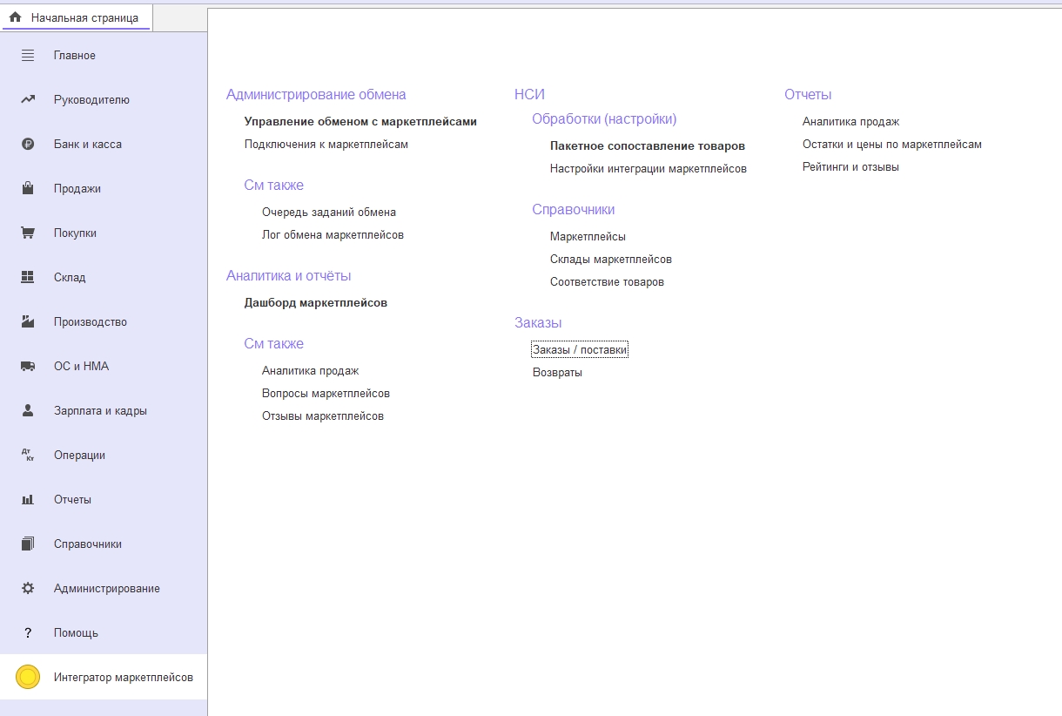This screenshot has height=716, width=1062.
Task: Click the Администрирование gear icon
Action: (x=28, y=588)
